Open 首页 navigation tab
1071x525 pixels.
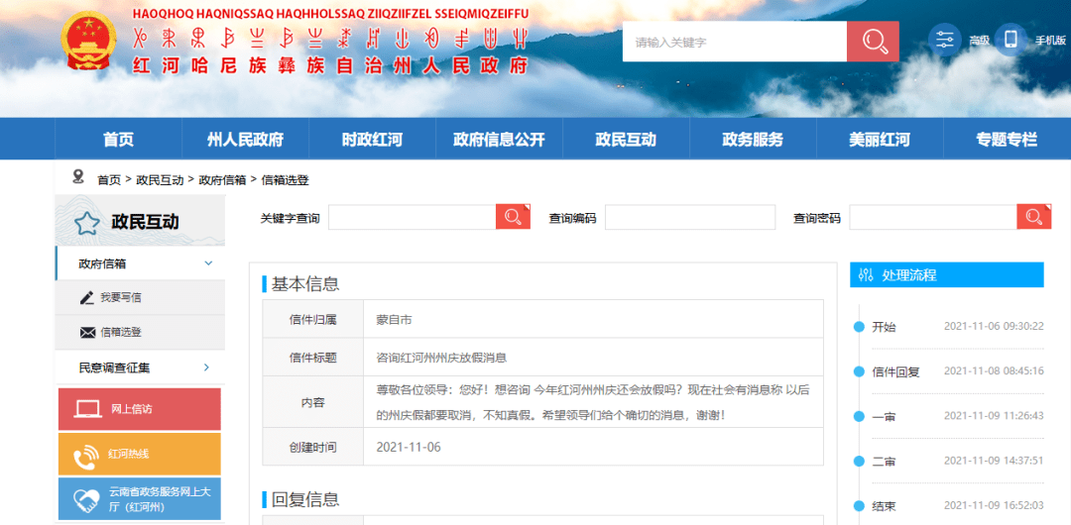tap(118, 140)
